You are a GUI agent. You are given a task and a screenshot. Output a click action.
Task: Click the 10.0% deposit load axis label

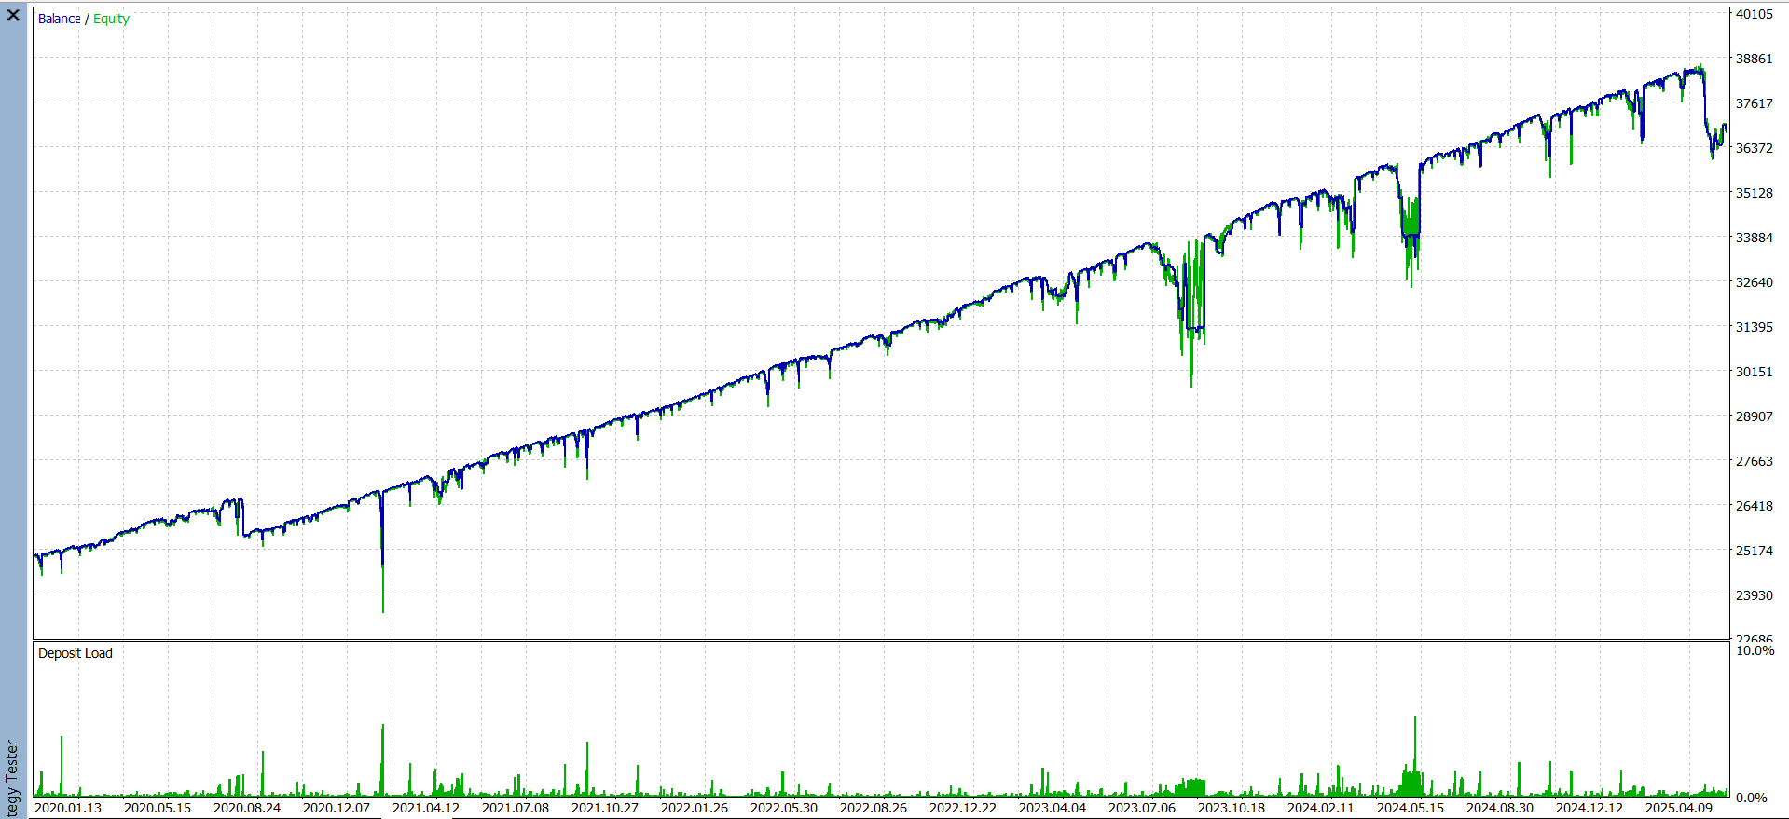tap(1755, 650)
